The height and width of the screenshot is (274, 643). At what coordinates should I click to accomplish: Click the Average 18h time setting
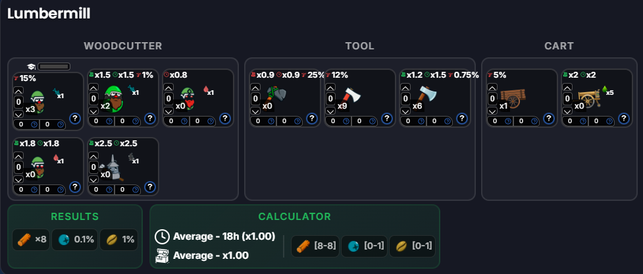215,236
